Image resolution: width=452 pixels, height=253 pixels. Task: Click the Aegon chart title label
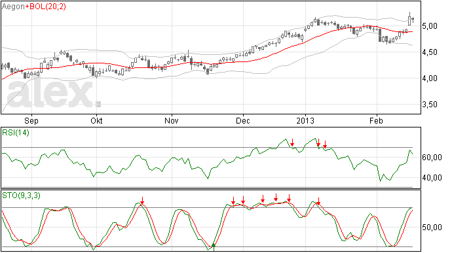pos(13,7)
